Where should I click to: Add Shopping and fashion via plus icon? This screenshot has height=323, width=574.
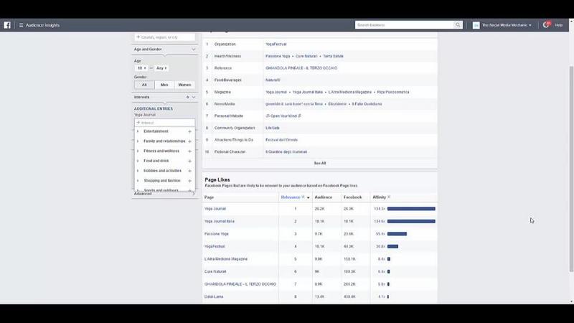click(x=189, y=181)
